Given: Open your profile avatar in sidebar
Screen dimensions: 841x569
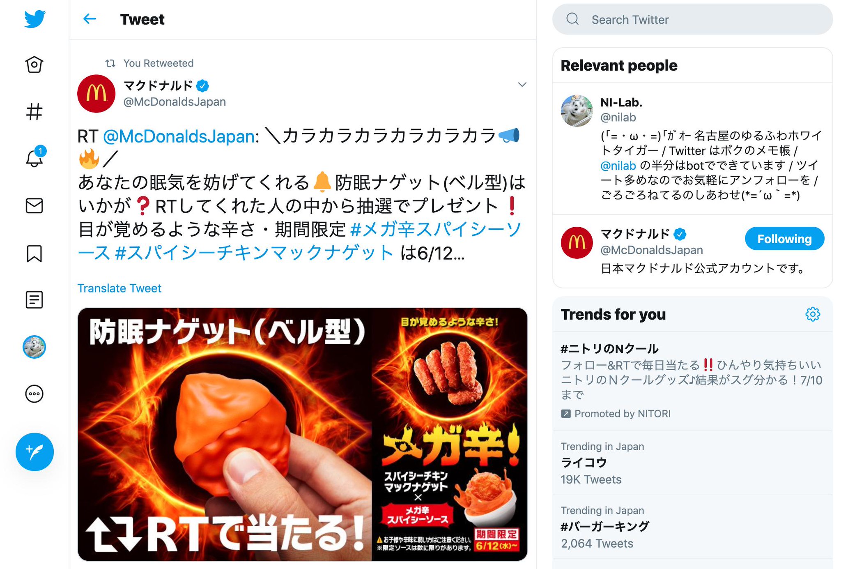Looking at the screenshot, I should [34, 347].
